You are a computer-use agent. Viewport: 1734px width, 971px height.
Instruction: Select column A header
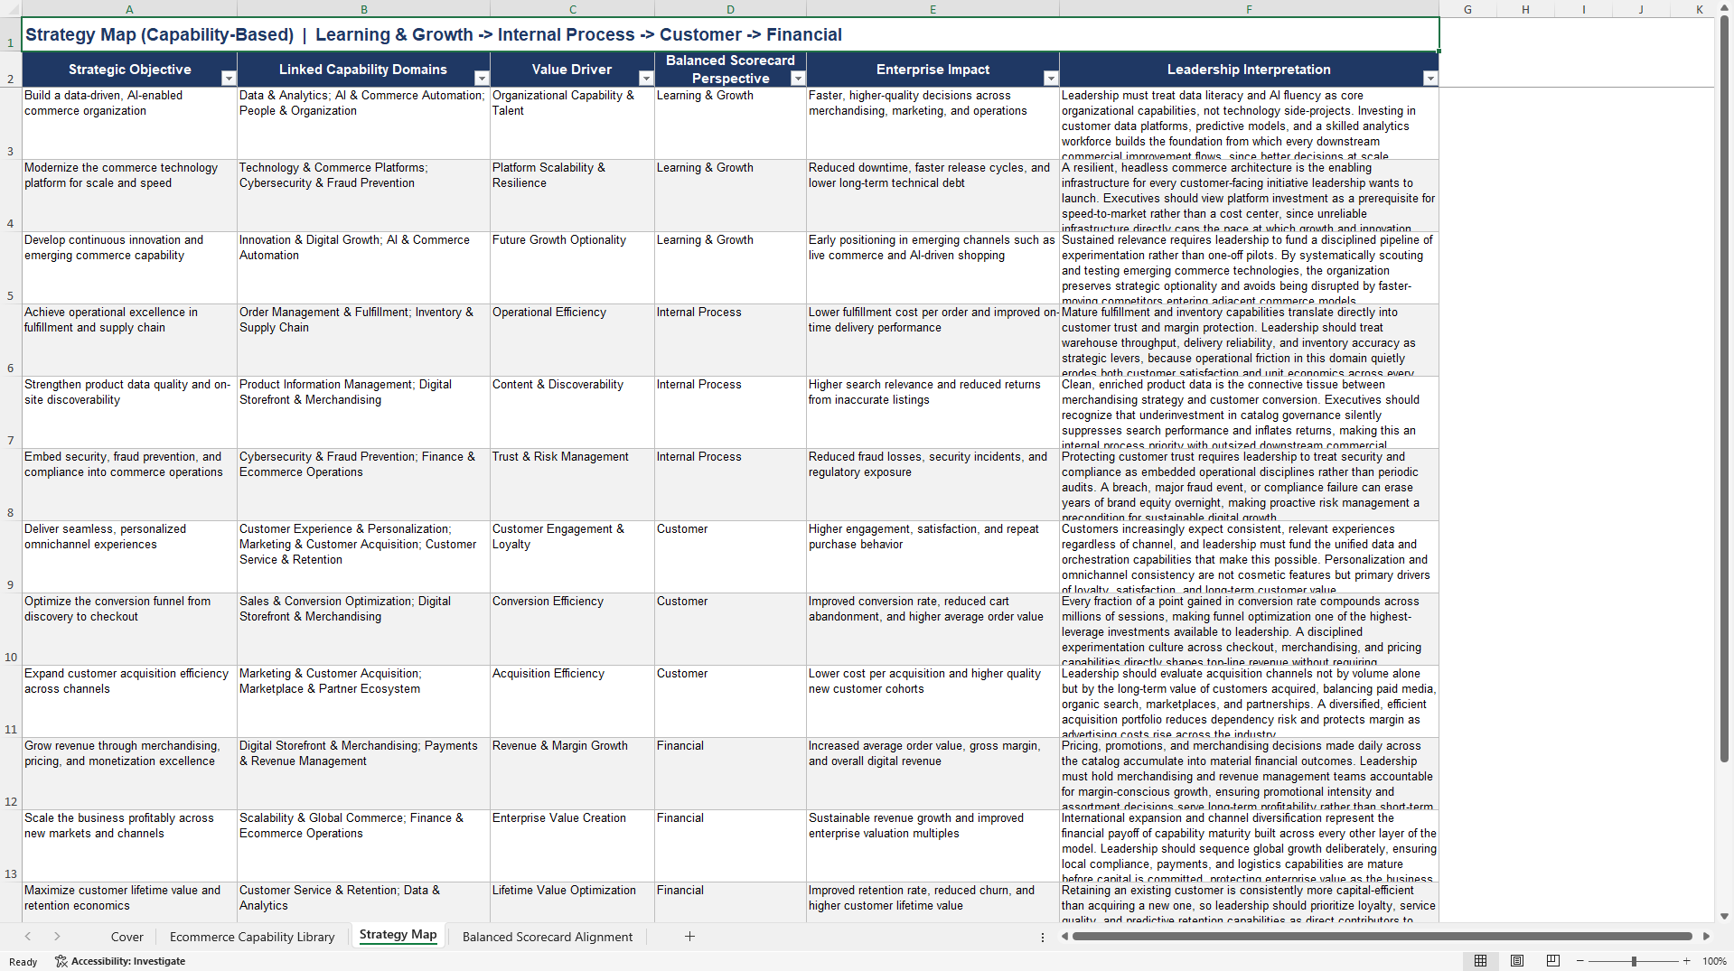pyautogui.click(x=129, y=9)
